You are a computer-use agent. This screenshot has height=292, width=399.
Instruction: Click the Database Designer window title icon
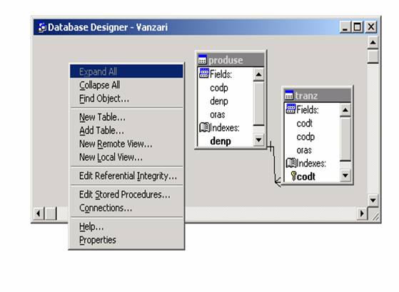click(x=42, y=28)
